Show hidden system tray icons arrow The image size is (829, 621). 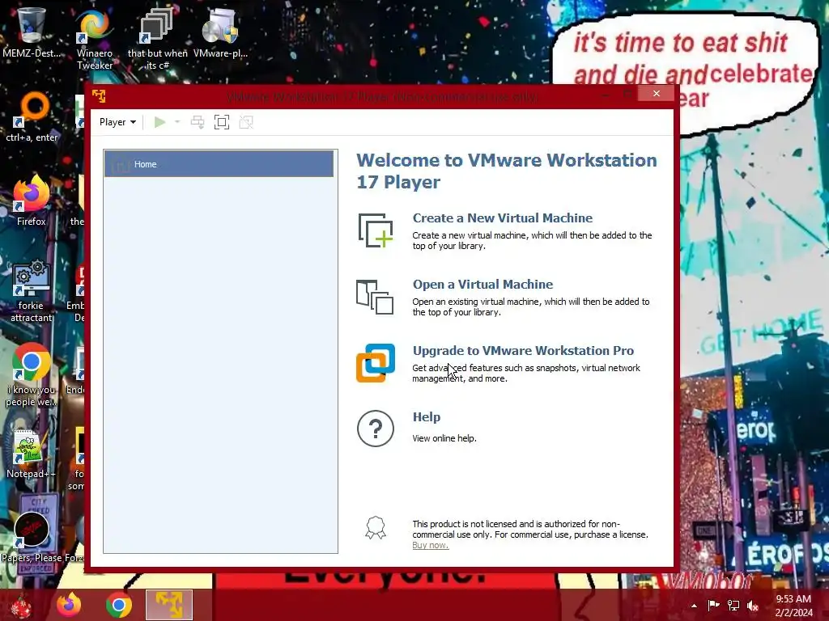pos(694,606)
